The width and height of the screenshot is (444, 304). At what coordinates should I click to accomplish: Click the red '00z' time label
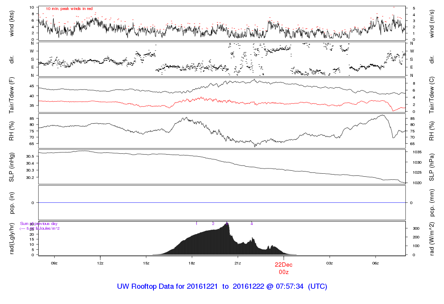pos(284,272)
